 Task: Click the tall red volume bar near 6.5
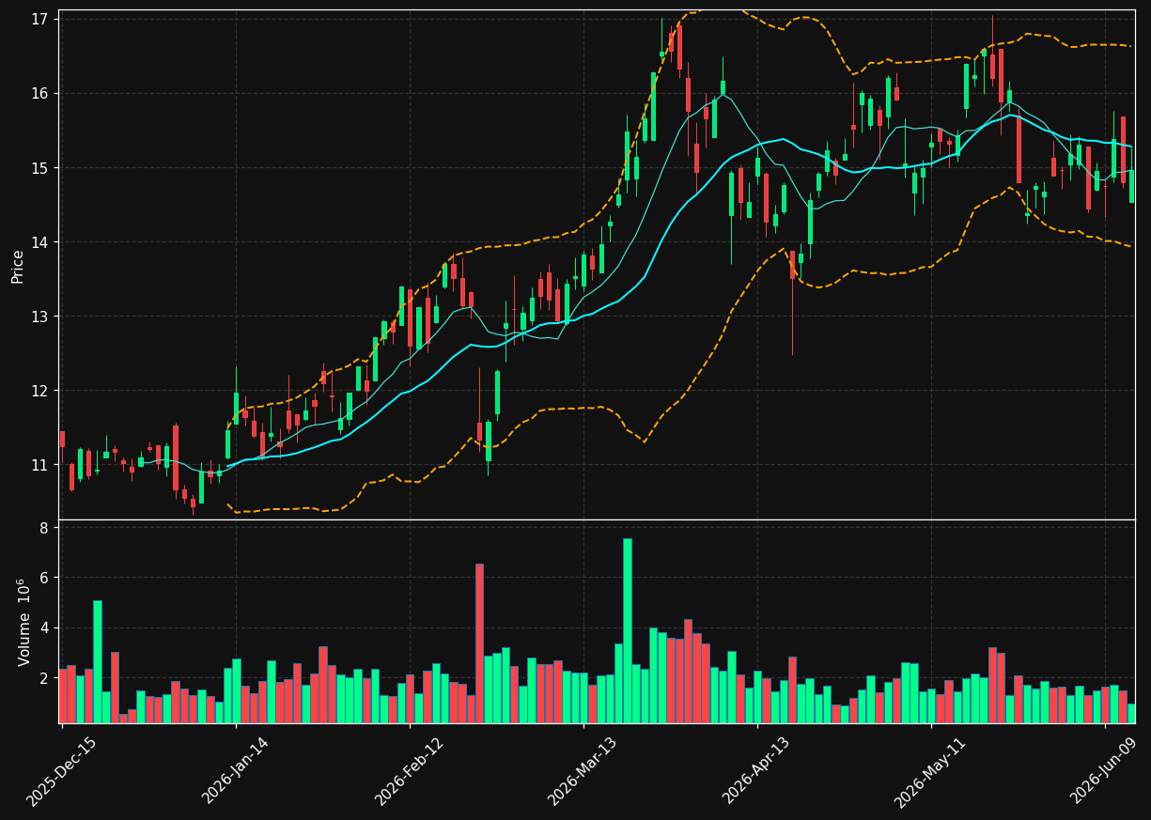pos(479,643)
